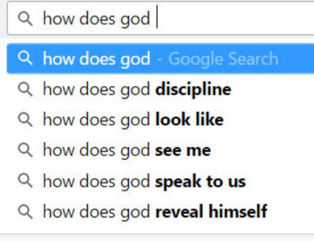Click the search icon beside 'discipline' suggestion
This screenshot has width=314, height=246.
point(25,89)
